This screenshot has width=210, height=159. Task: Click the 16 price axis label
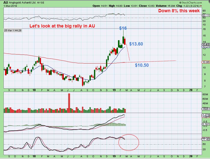(204, 29)
